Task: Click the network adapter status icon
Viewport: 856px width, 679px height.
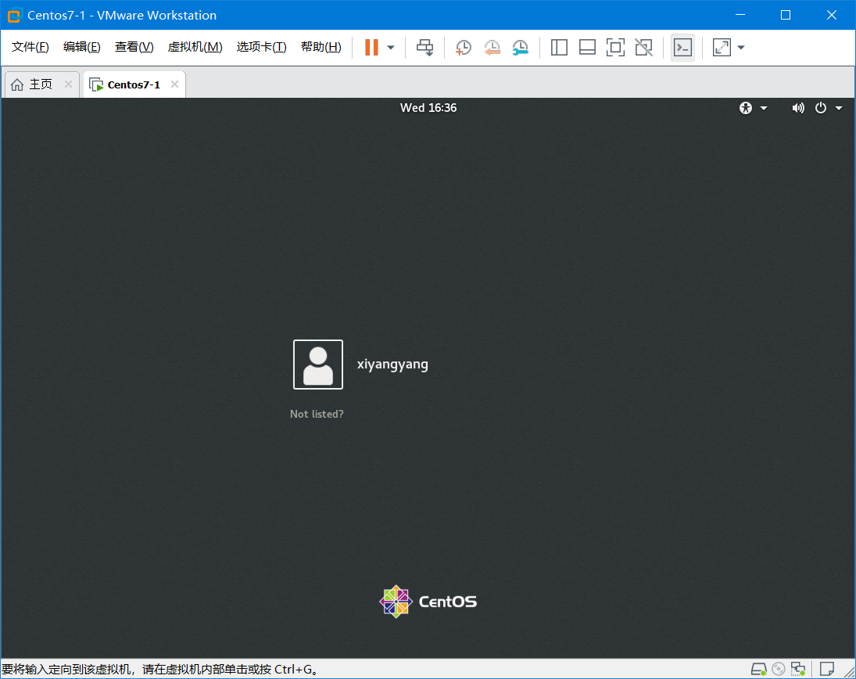Action: (798, 669)
